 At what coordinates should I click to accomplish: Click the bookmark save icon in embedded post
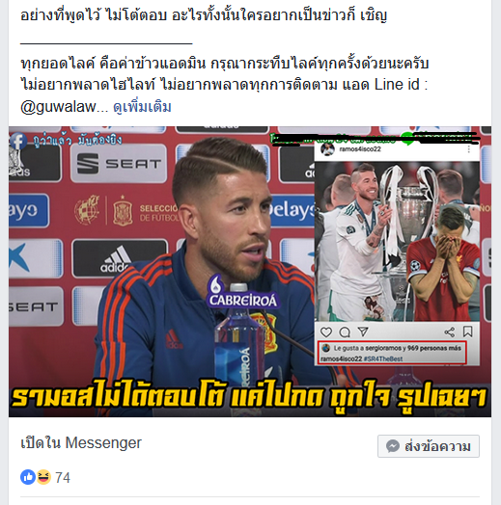pos(468,332)
